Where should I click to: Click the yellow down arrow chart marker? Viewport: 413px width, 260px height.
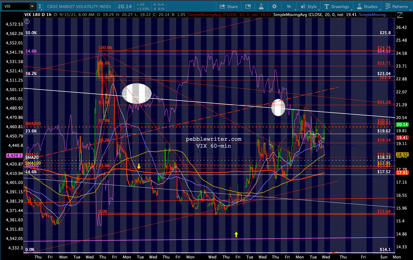pos(139,167)
